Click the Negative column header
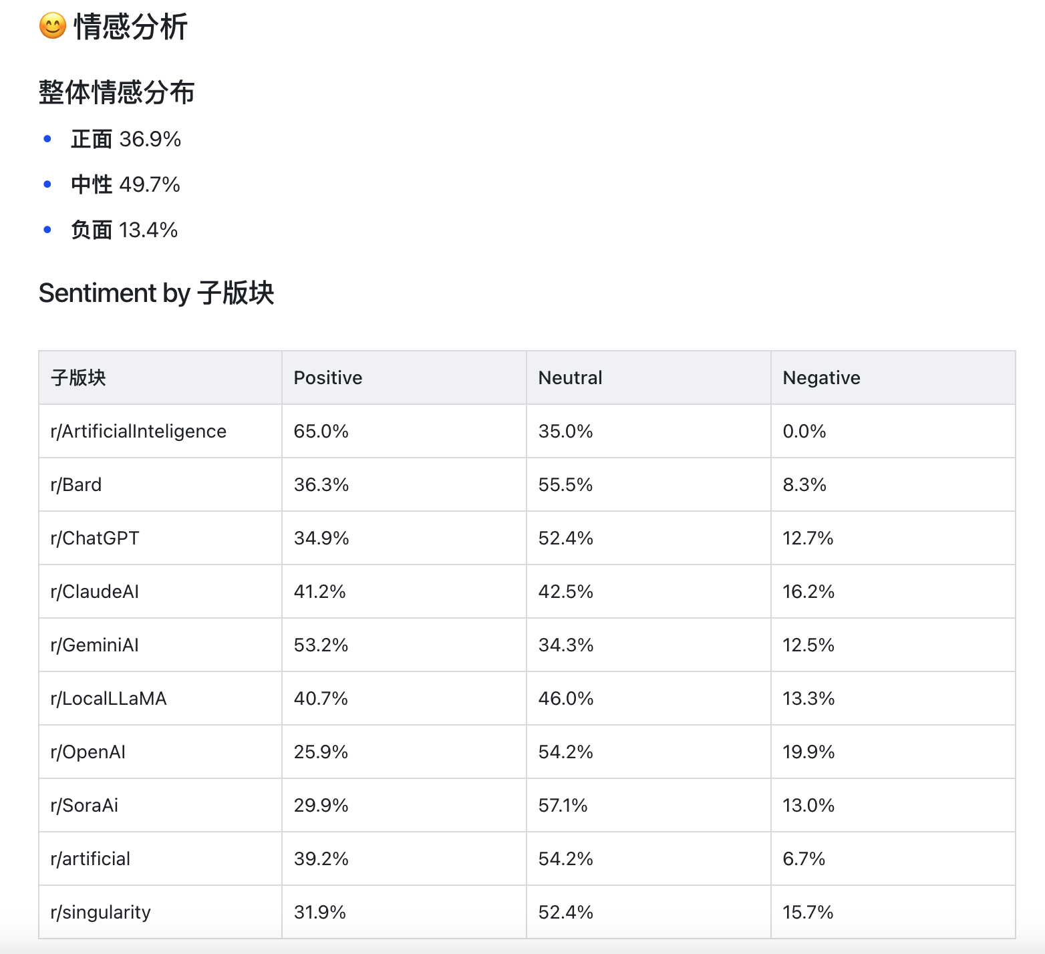The width and height of the screenshot is (1045, 954). [821, 377]
